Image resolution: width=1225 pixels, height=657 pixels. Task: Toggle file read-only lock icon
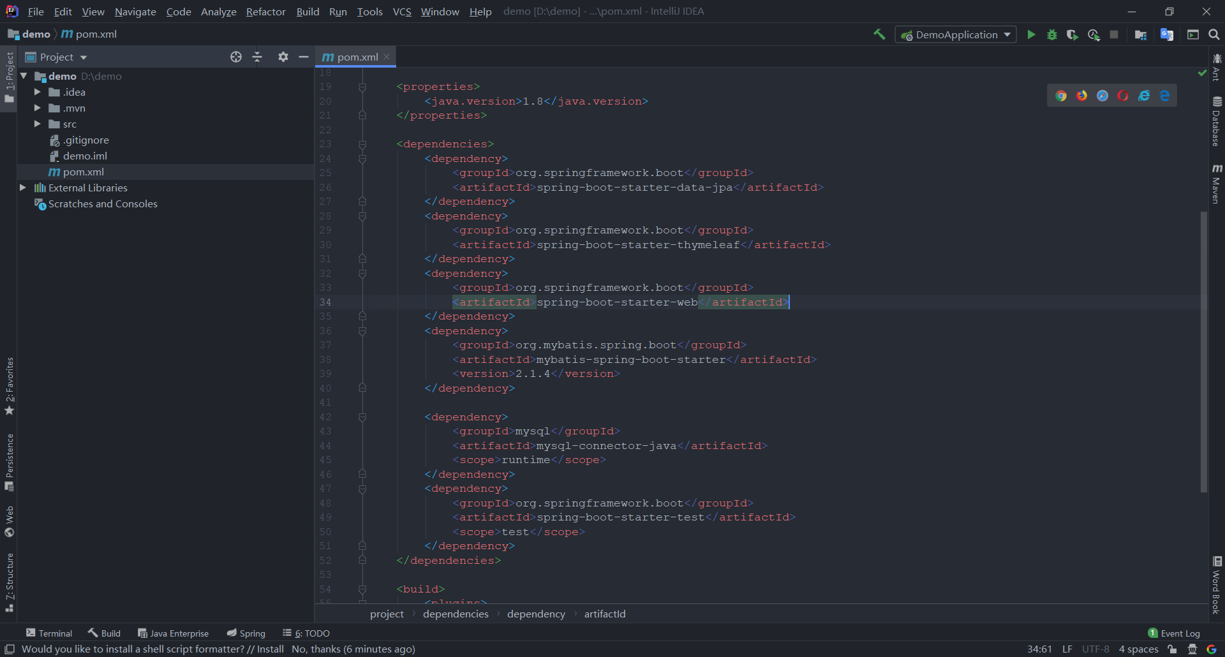click(x=1173, y=649)
